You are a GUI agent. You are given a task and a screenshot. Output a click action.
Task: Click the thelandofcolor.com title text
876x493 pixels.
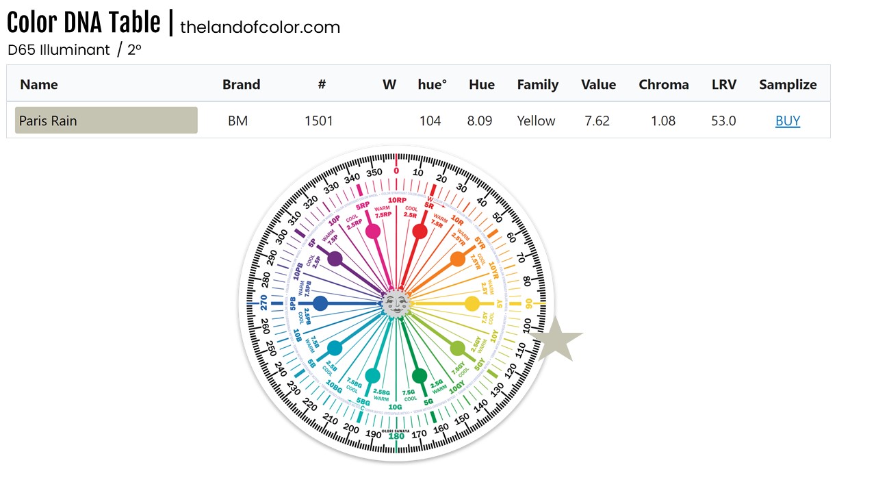click(x=260, y=27)
